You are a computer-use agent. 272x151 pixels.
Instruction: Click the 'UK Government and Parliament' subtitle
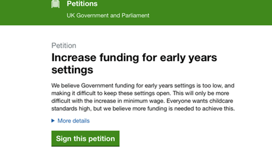(108, 16)
